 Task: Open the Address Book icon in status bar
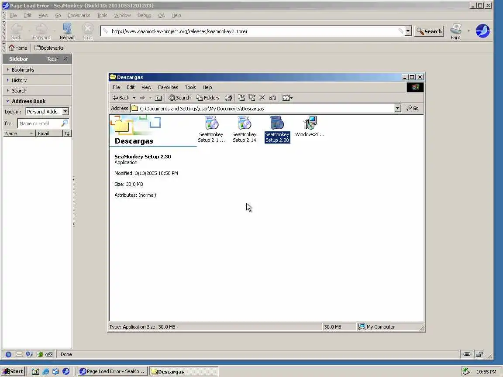pos(39,354)
